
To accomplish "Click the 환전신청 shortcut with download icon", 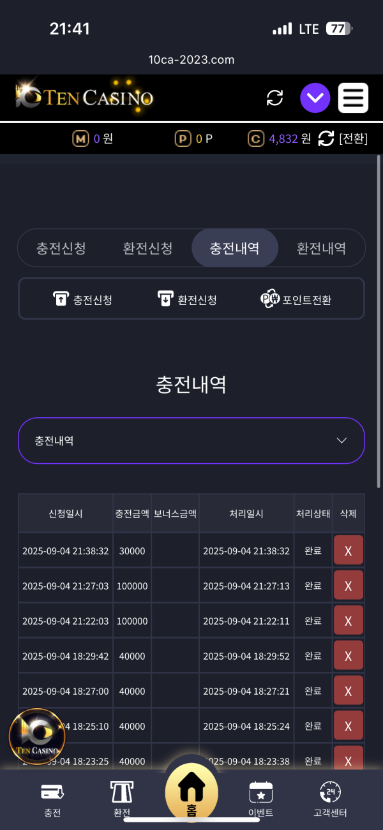I will pos(187,299).
